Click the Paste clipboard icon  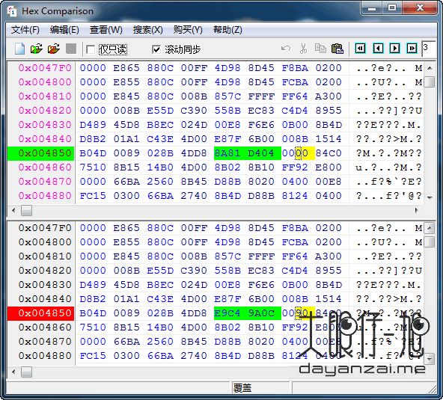337,49
